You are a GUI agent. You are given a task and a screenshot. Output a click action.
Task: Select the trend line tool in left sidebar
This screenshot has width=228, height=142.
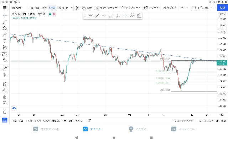click(5, 22)
